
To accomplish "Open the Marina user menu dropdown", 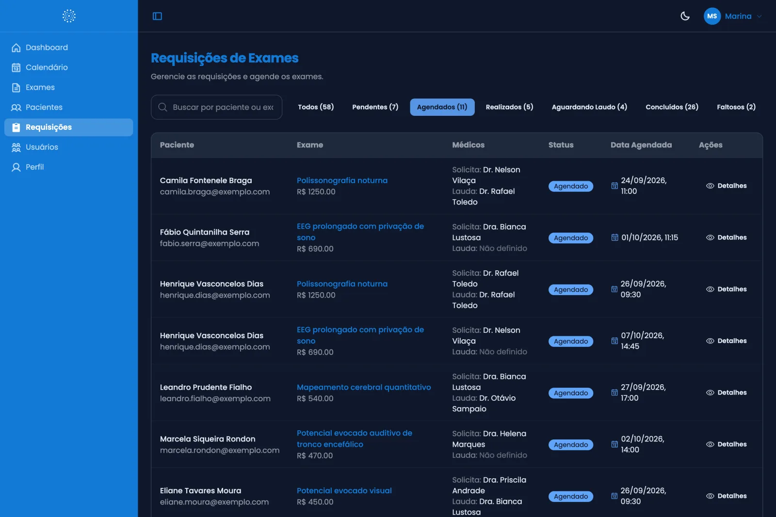I will click(x=733, y=16).
